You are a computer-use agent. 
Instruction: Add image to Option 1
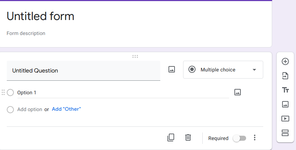tap(238, 92)
